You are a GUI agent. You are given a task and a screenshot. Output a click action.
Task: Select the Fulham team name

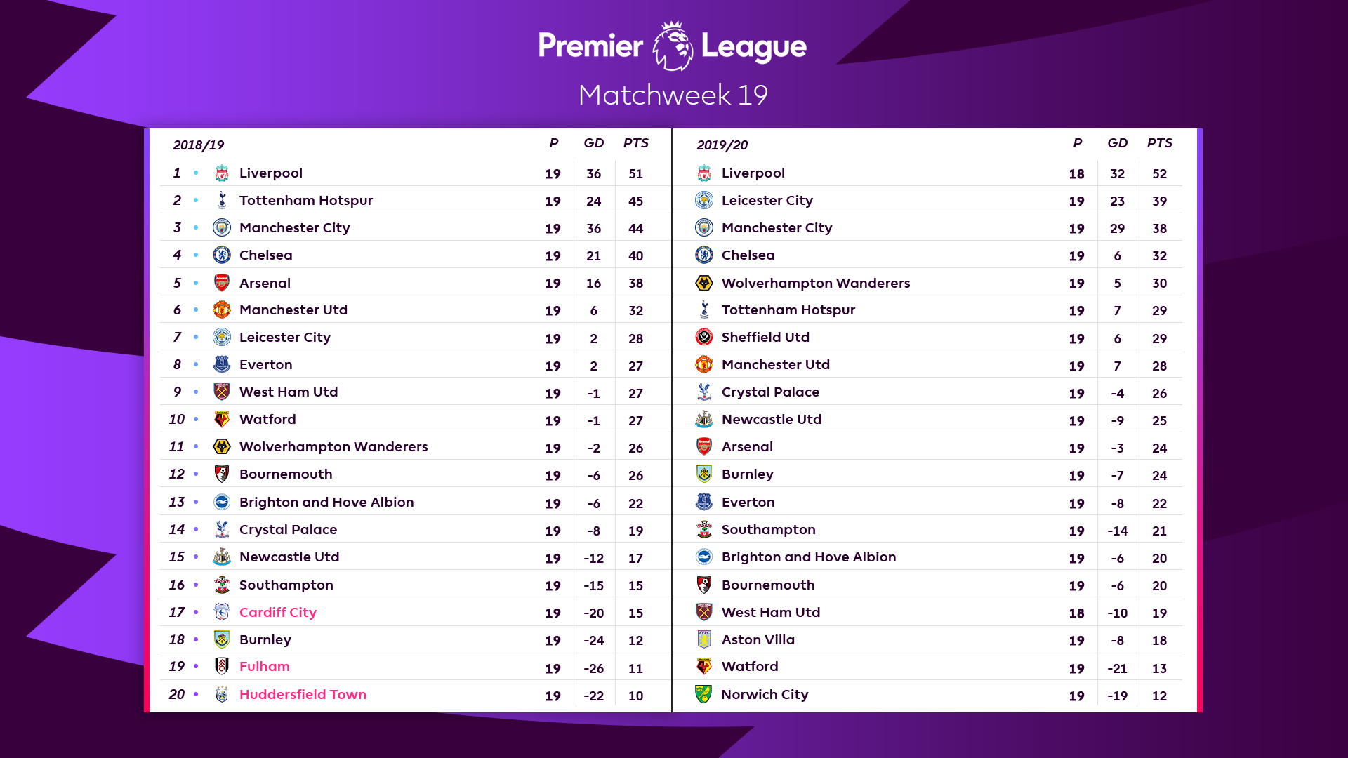coord(264,667)
